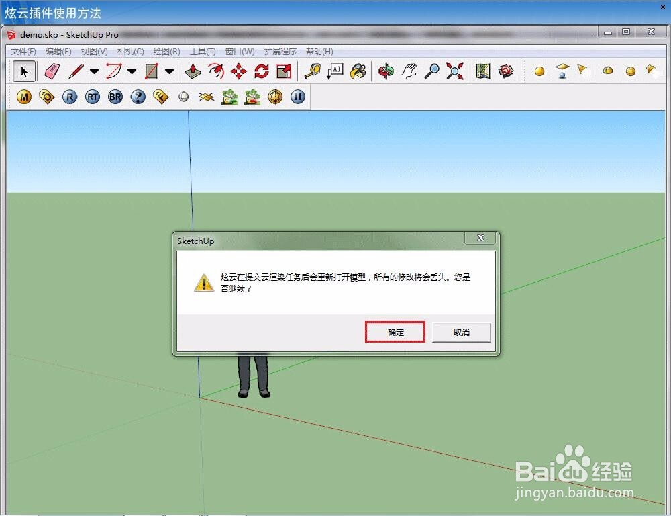The height and width of the screenshot is (516, 671).
Task: Select the Push/Pull tool
Action: pyautogui.click(x=191, y=72)
